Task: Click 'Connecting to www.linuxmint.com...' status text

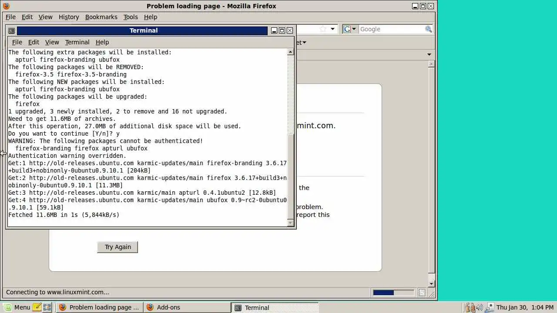Action: pos(57,292)
